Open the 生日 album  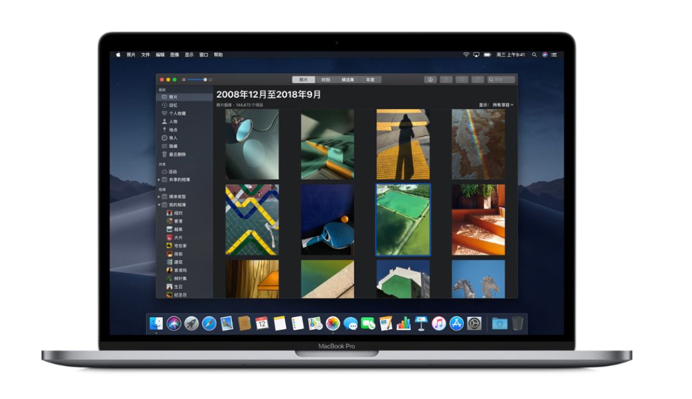[x=174, y=286]
